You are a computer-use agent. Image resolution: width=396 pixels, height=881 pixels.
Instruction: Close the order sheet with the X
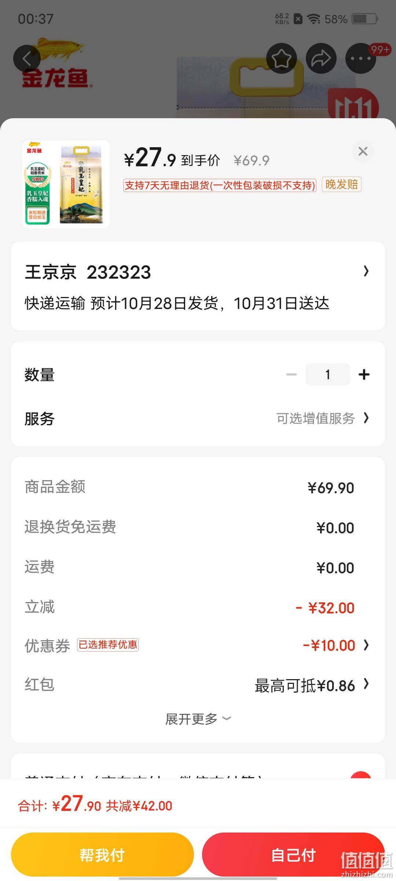pyautogui.click(x=363, y=151)
